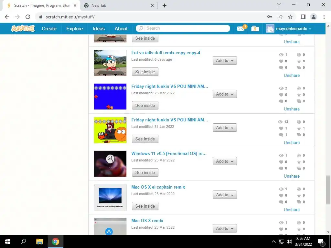Open the Windows 11 project thumbnail
Viewport: 331px width, 248px height.
pyautogui.click(x=110, y=164)
